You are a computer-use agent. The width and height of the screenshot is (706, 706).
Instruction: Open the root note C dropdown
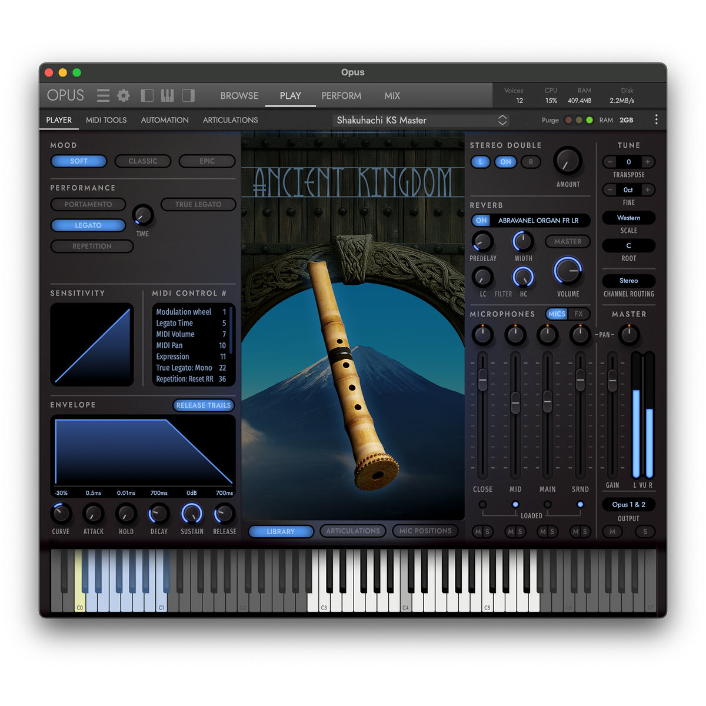tap(628, 245)
